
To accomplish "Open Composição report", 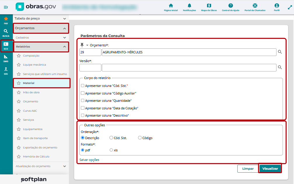I will 31,56.
